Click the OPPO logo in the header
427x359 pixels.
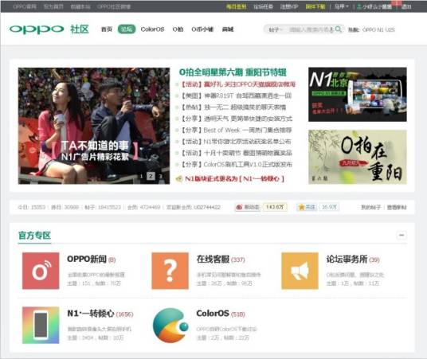coord(37,29)
